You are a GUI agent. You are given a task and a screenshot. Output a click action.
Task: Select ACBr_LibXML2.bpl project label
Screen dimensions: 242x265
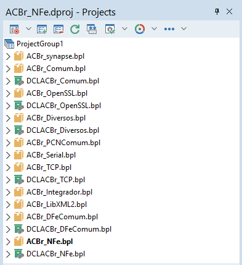[57, 204]
